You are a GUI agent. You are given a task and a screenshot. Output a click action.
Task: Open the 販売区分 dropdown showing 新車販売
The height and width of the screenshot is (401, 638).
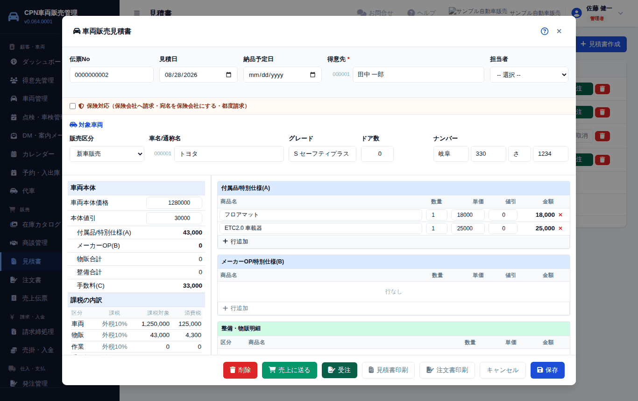[107, 154]
